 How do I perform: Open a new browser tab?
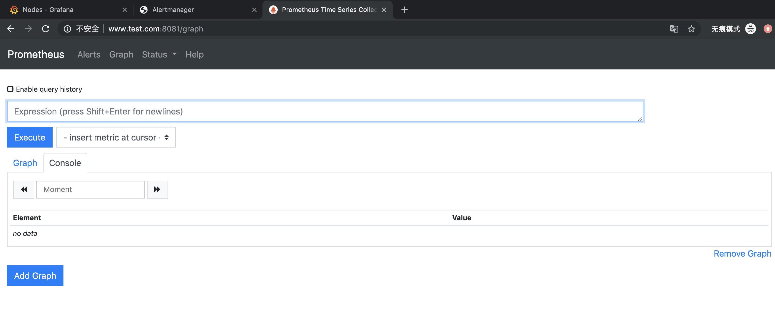click(404, 10)
